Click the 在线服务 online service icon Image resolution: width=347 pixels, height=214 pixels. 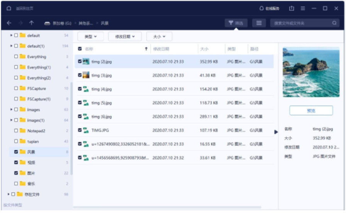262,8
